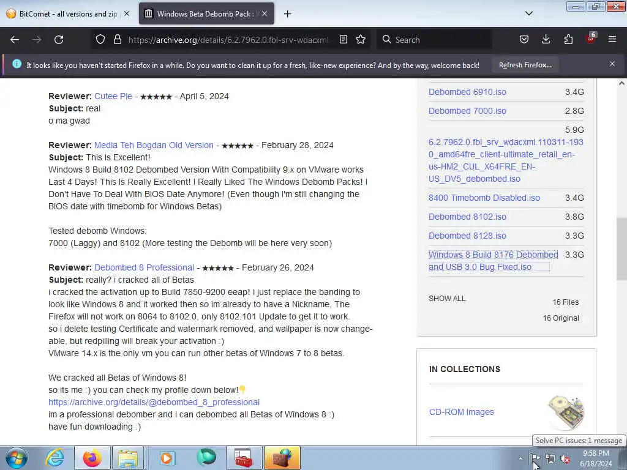
Task: Click the 16 Original count
Action: pos(561,318)
